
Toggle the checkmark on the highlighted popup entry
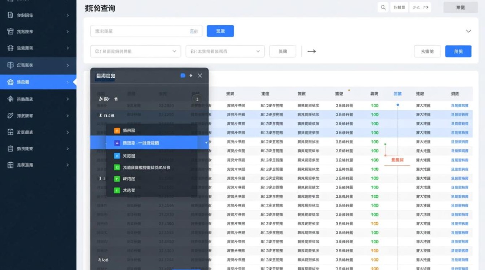207,143
